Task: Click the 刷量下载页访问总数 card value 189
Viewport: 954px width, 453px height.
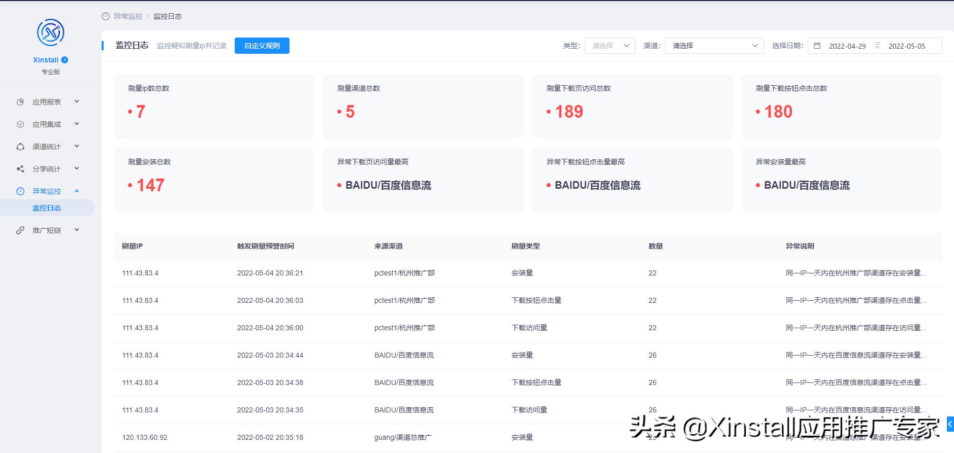Action: (569, 112)
